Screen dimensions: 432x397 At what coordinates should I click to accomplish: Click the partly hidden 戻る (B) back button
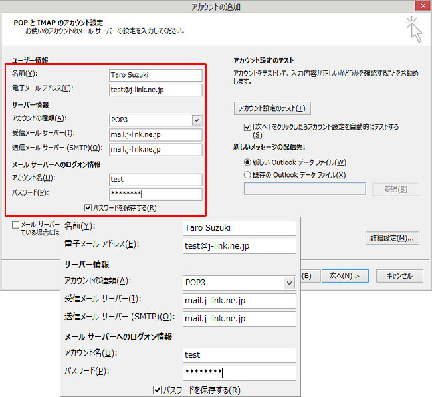[x=310, y=276]
